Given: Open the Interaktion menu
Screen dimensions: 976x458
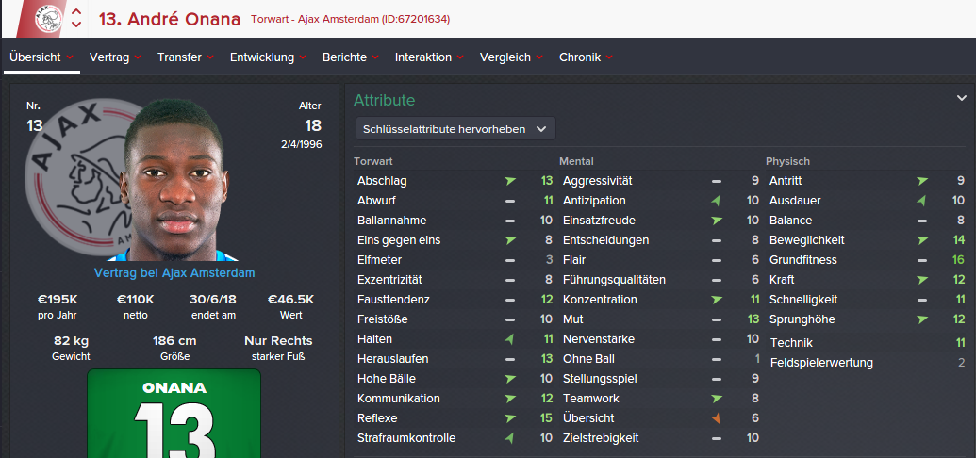Looking at the screenshot, I should (423, 57).
